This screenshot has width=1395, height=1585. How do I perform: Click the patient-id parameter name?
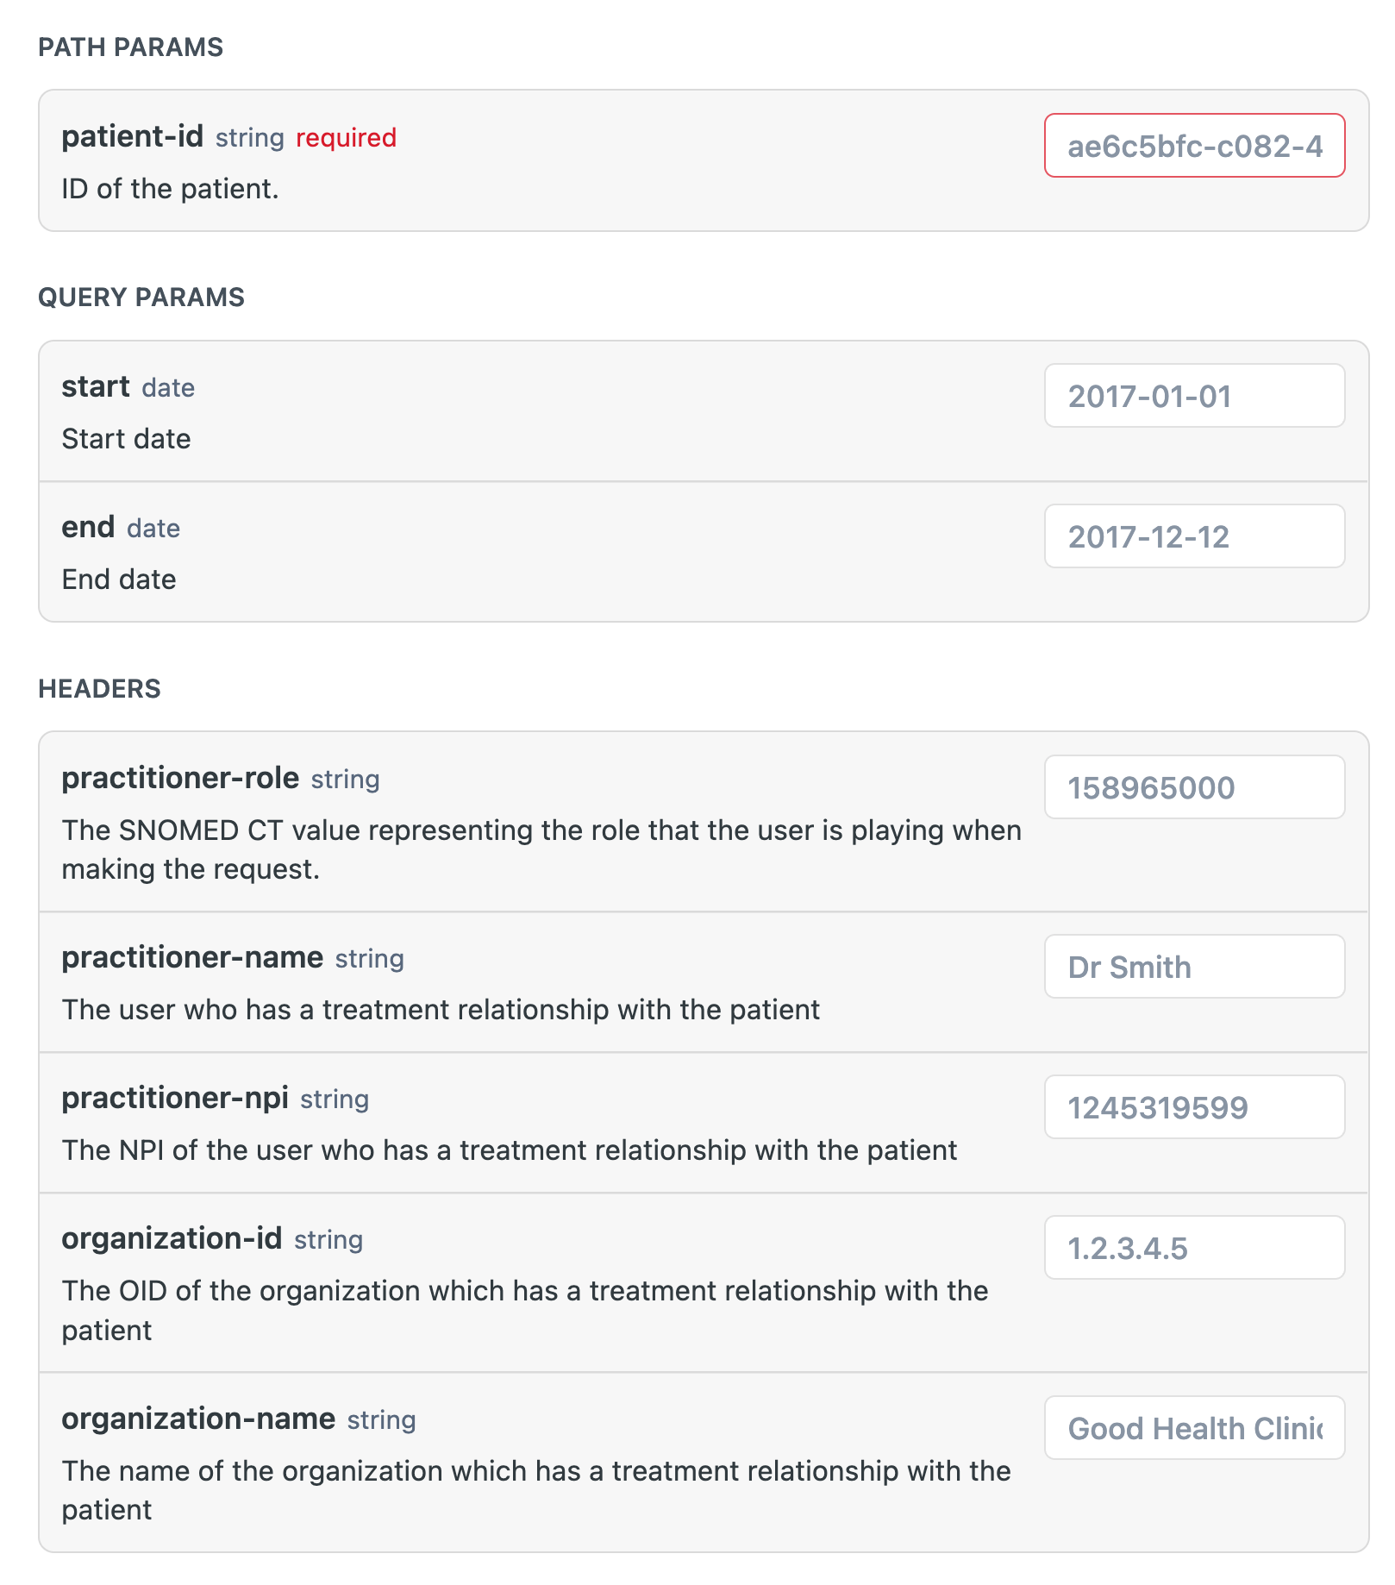pos(132,136)
